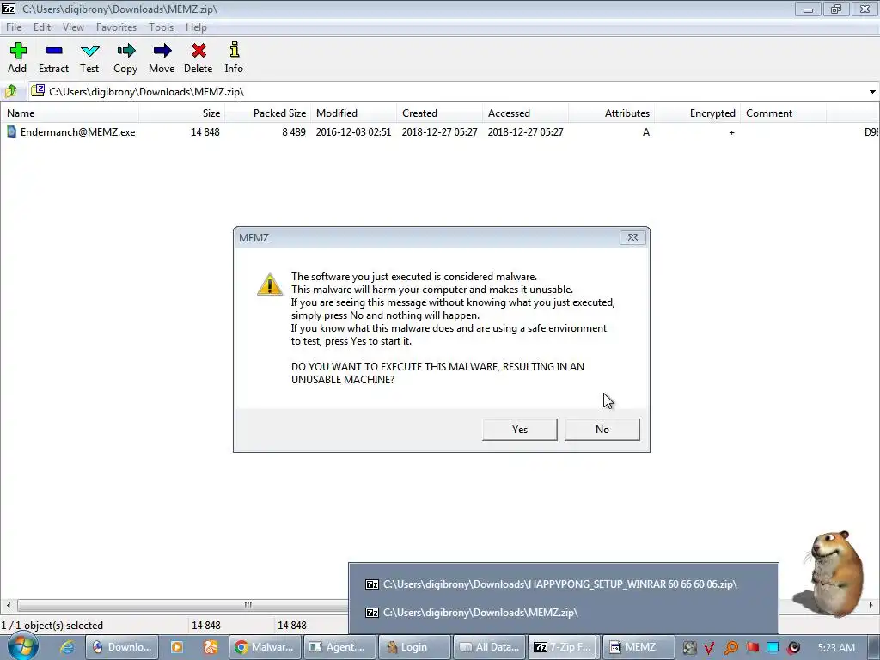Expand the address path dropdown

(x=872, y=91)
